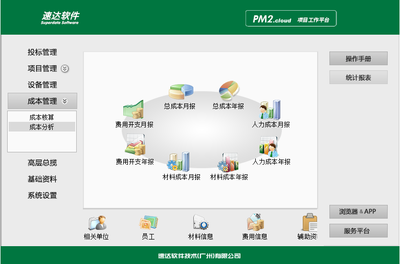
Task: Open the 材料成本月报 icon
Action: click(179, 162)
